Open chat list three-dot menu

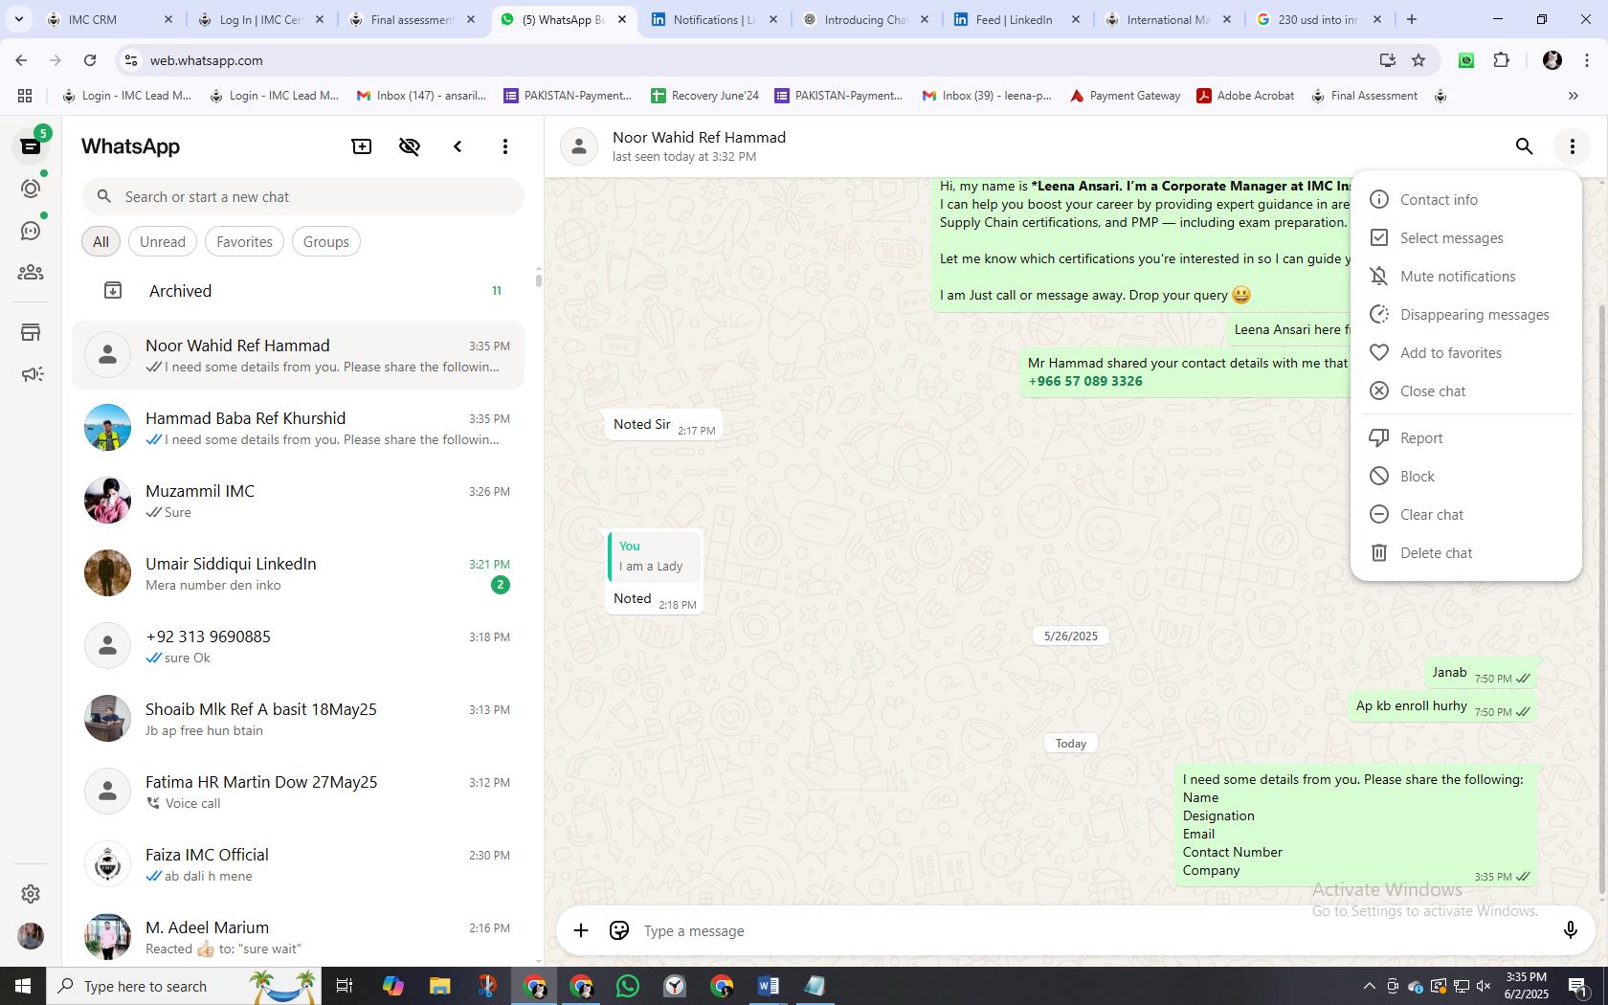tap(505, 146)
